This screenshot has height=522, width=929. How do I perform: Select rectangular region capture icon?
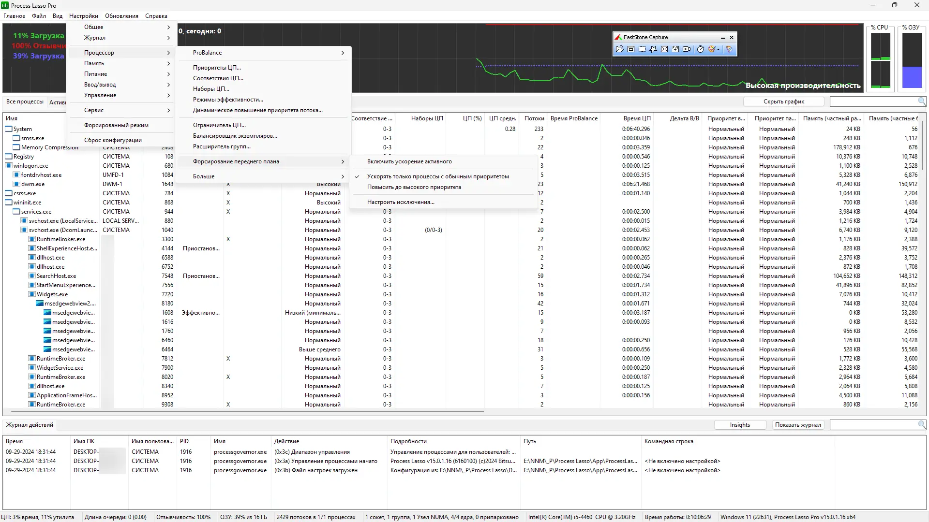coord(642,49)
